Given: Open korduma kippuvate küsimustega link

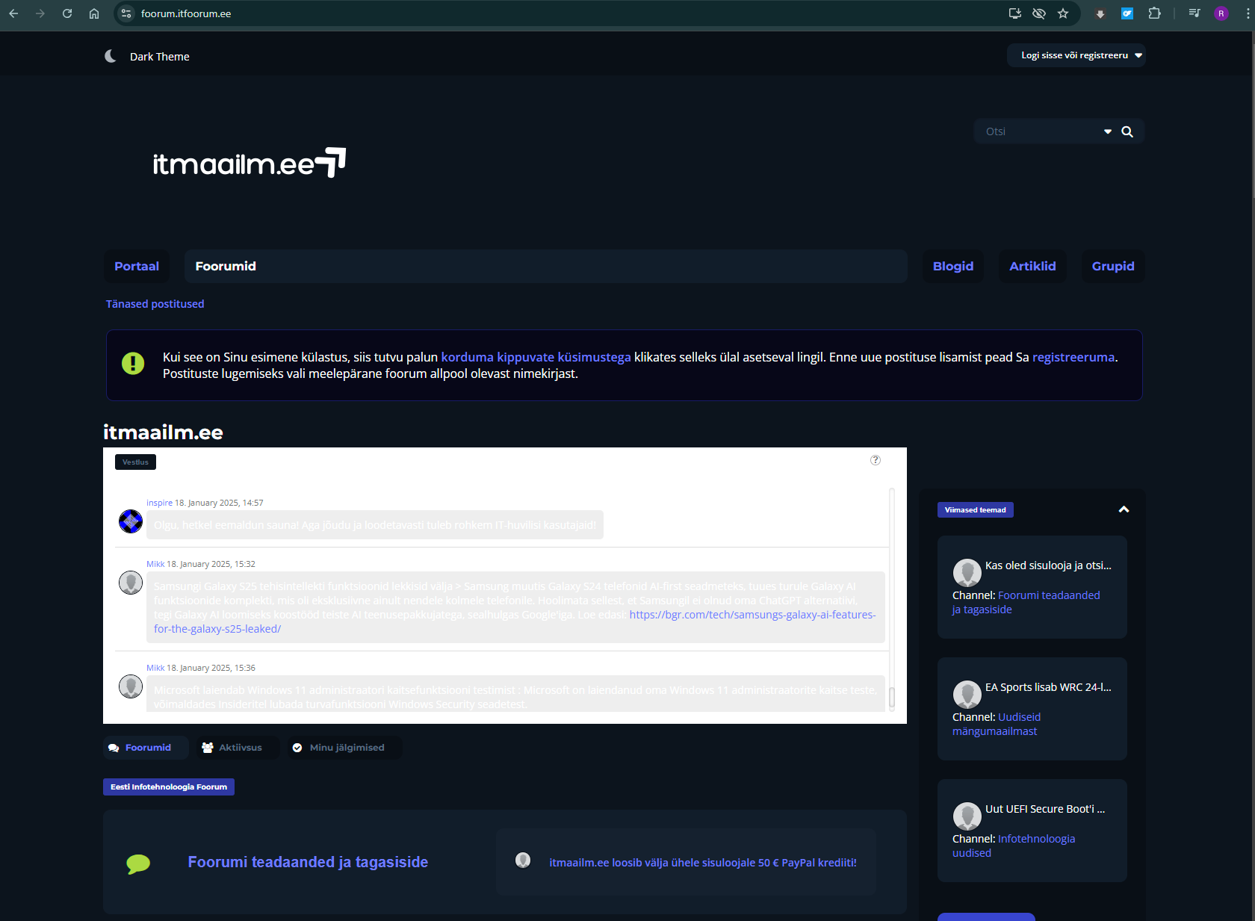Looking at the screenshot, I should coord(536,357).
